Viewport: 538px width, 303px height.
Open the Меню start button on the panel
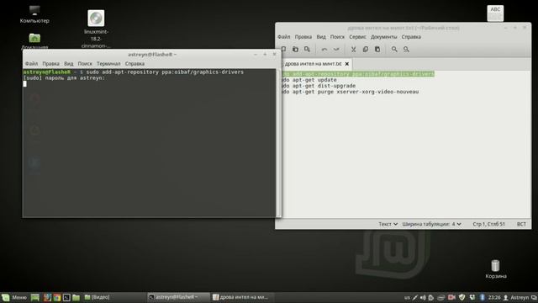click(14, 297)
